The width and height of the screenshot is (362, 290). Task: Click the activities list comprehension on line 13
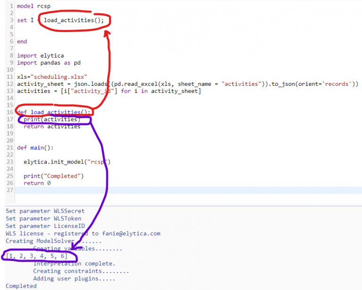[108, 91]
